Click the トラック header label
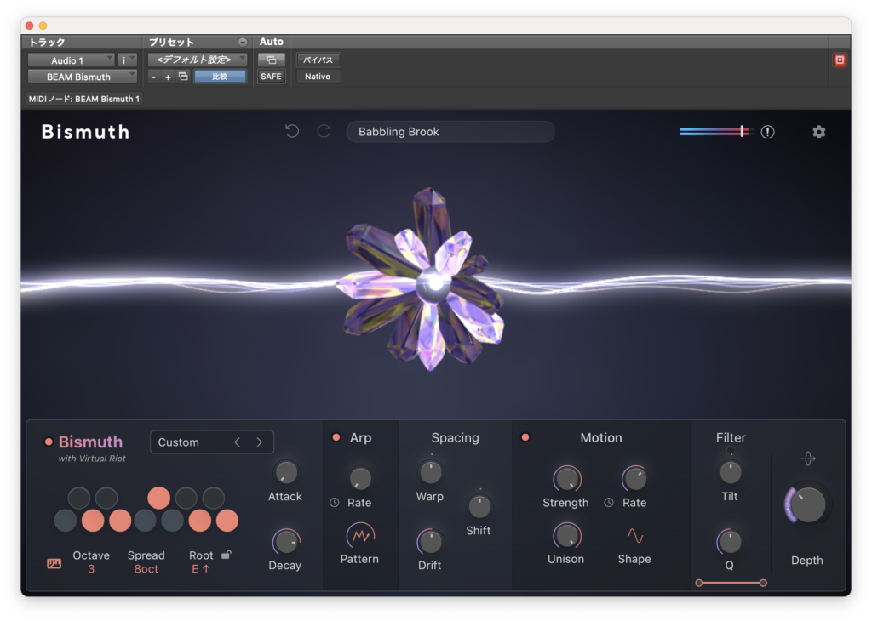This screenshot has width=872, height=621. pos(48,43)
